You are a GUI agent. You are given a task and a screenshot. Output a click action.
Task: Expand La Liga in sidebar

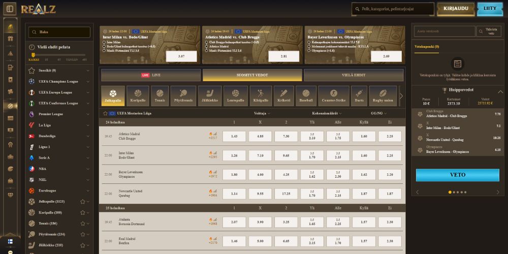pyautogui.click(x=88, y=125)
